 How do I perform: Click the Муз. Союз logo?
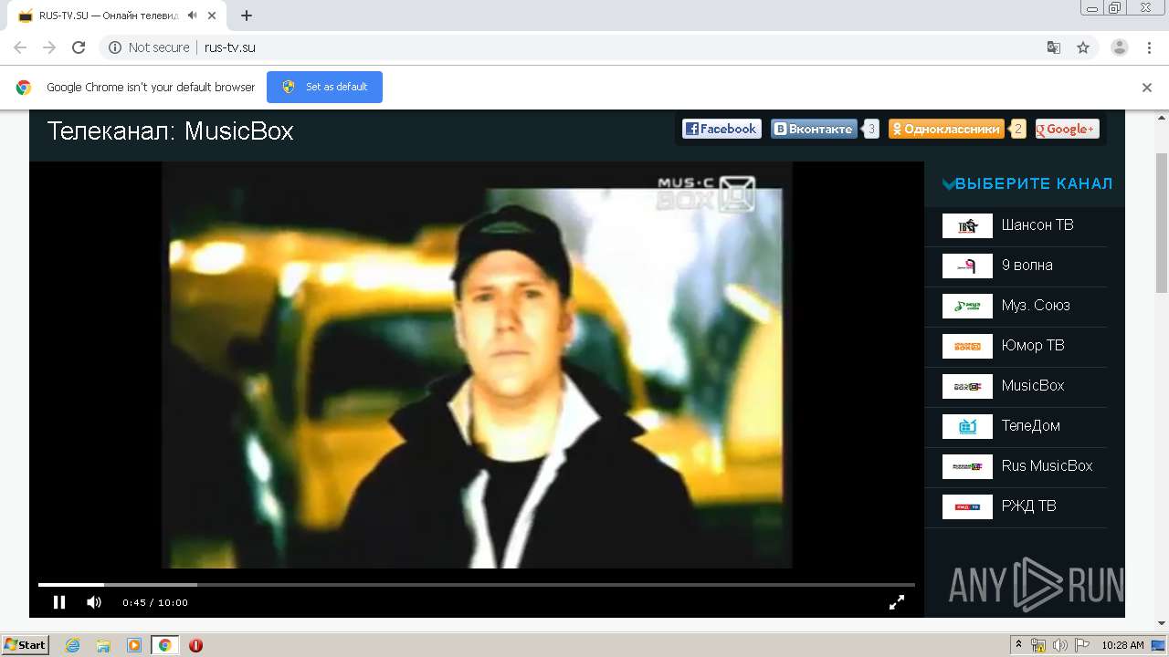967,306
